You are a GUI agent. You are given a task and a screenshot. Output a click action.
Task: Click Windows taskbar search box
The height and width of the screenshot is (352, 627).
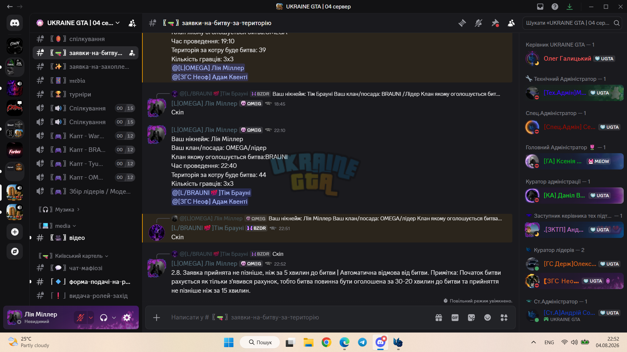tap(260, 342)
